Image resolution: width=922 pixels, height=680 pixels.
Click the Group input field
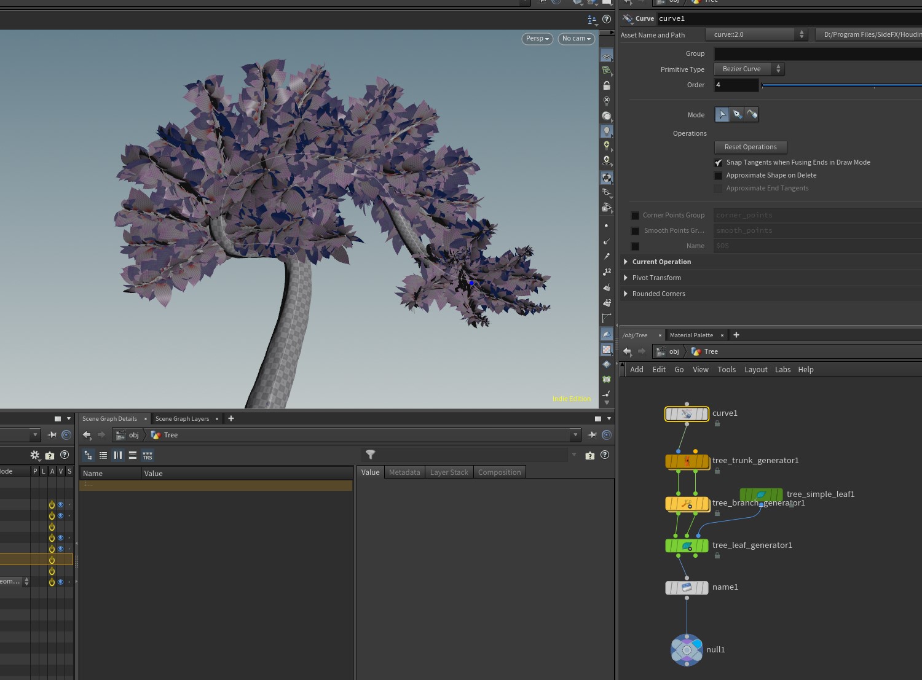point(818,53)
